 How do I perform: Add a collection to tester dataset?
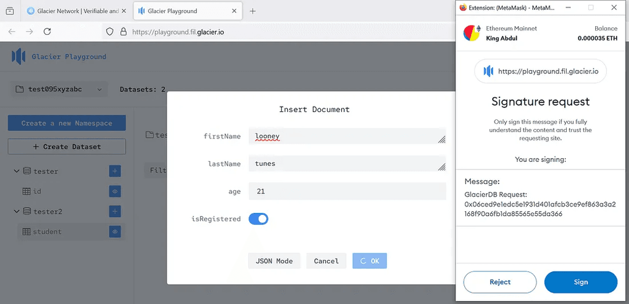click(115, 171)
